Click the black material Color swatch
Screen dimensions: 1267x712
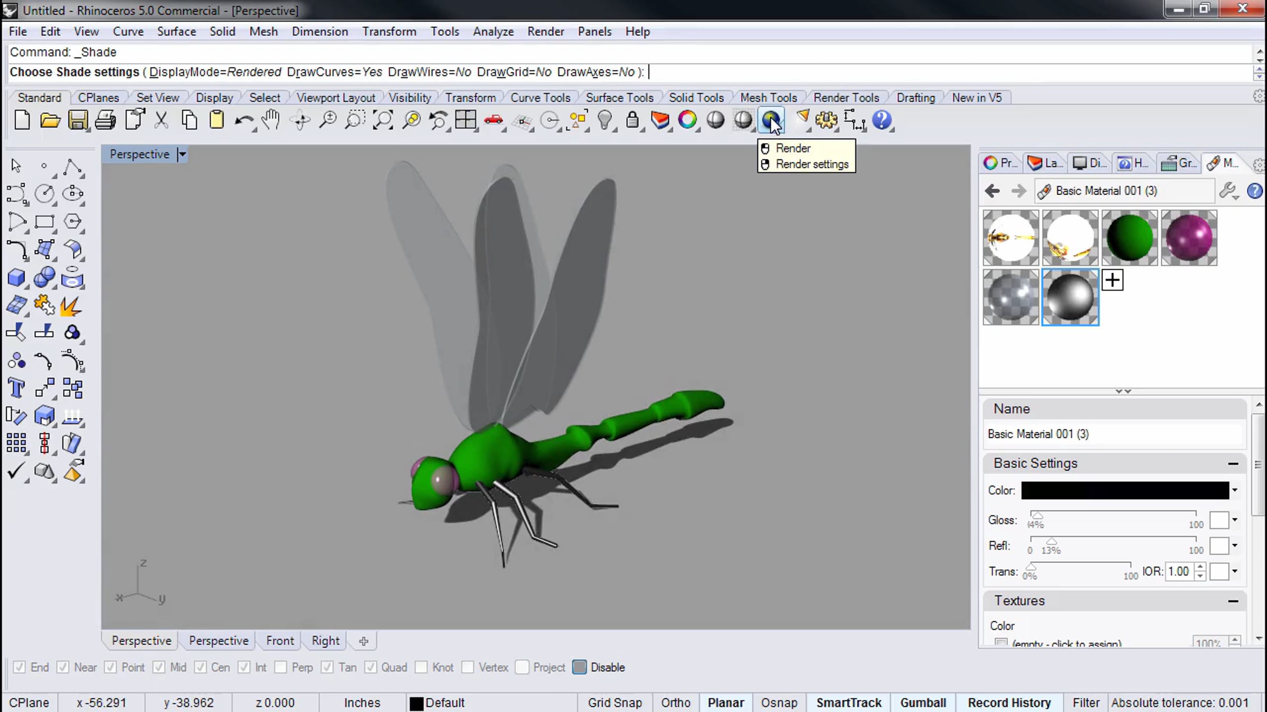pos(1125,490)
